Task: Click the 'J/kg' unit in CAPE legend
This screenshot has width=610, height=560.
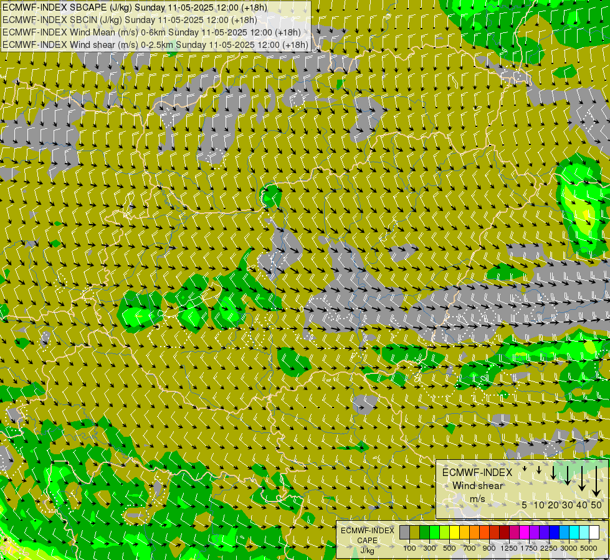Action: 367,551
